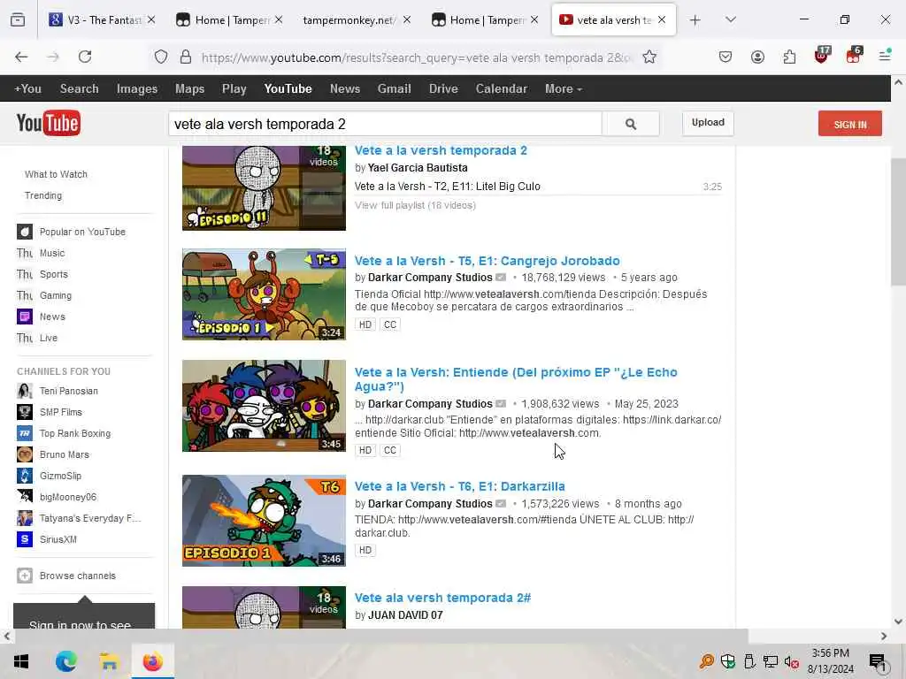
Task: Click the muted volume tray icon
Action: [791, 661]
